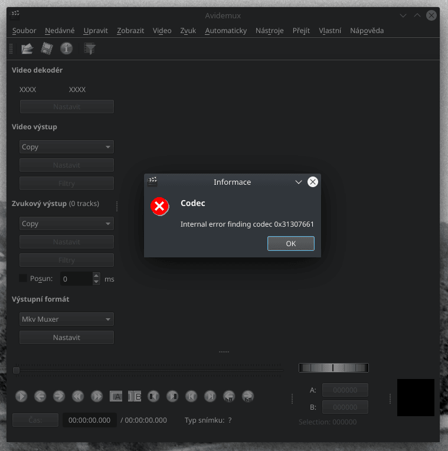
Task: Click the Save video floppy icon
Action: tap(47, 48)
